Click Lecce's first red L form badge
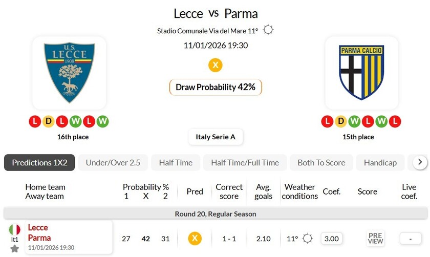430x257 pixels. click(x=35, y=121)
